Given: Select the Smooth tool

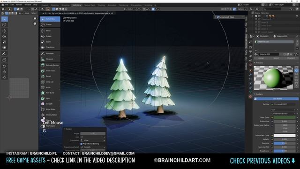Looking at the screenshot, I should pos(50,104).
